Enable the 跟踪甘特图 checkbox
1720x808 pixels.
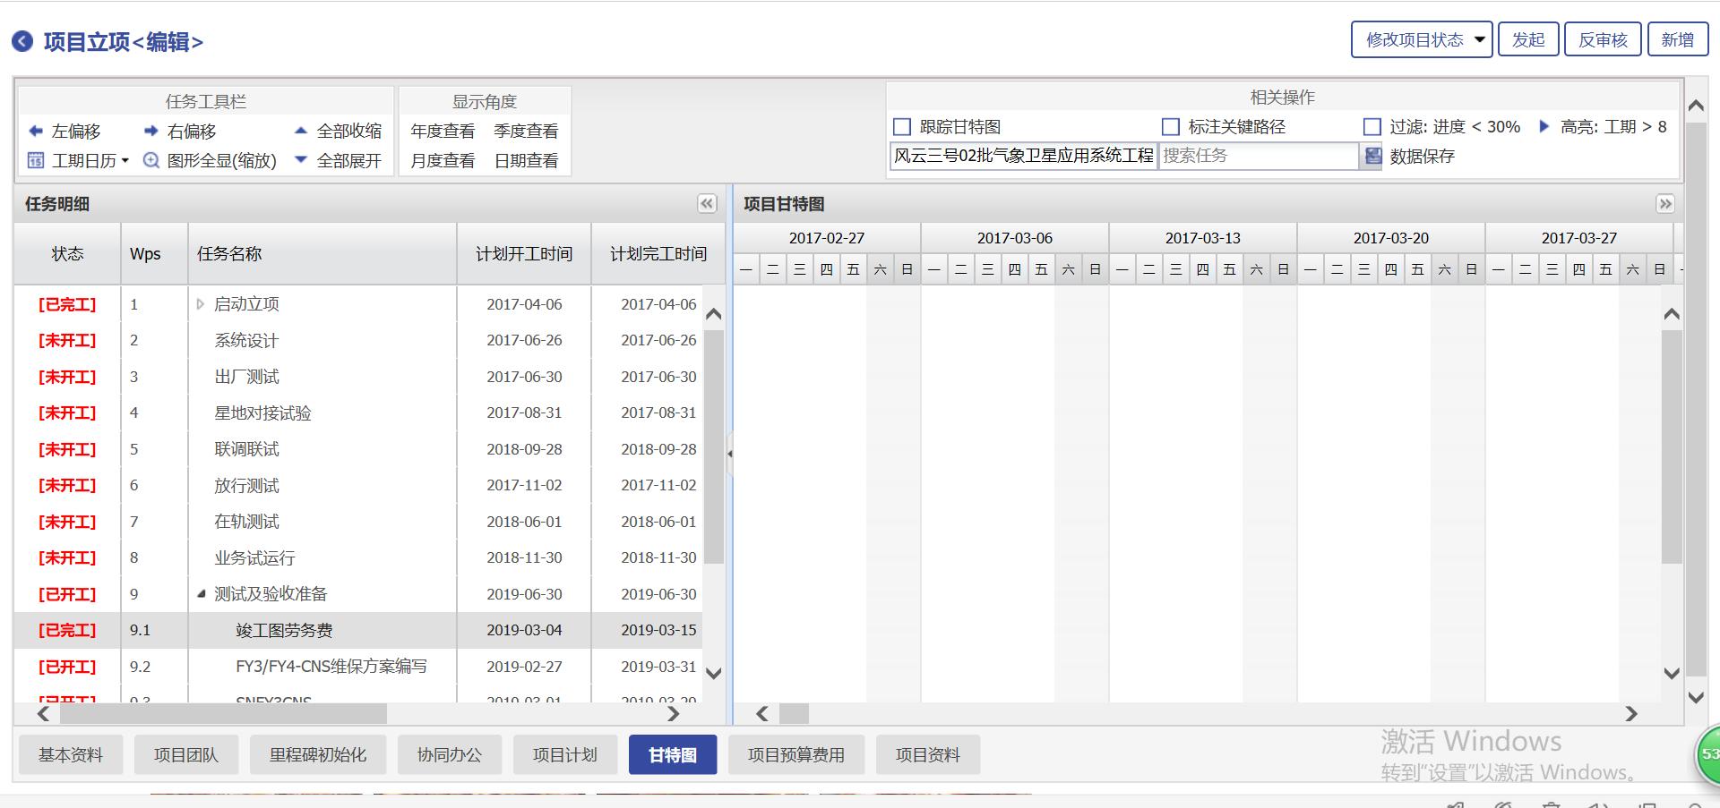pyautogui.click(x=902, y=127)
